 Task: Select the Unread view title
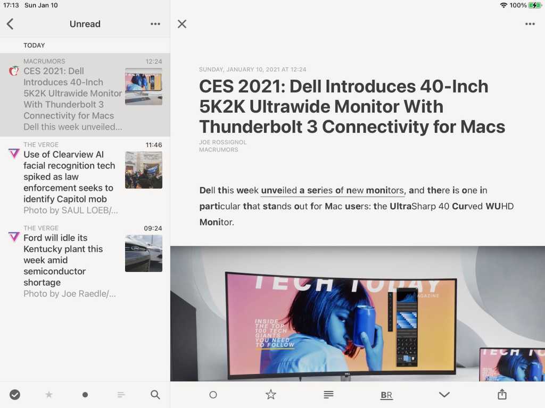click(85, 24)
